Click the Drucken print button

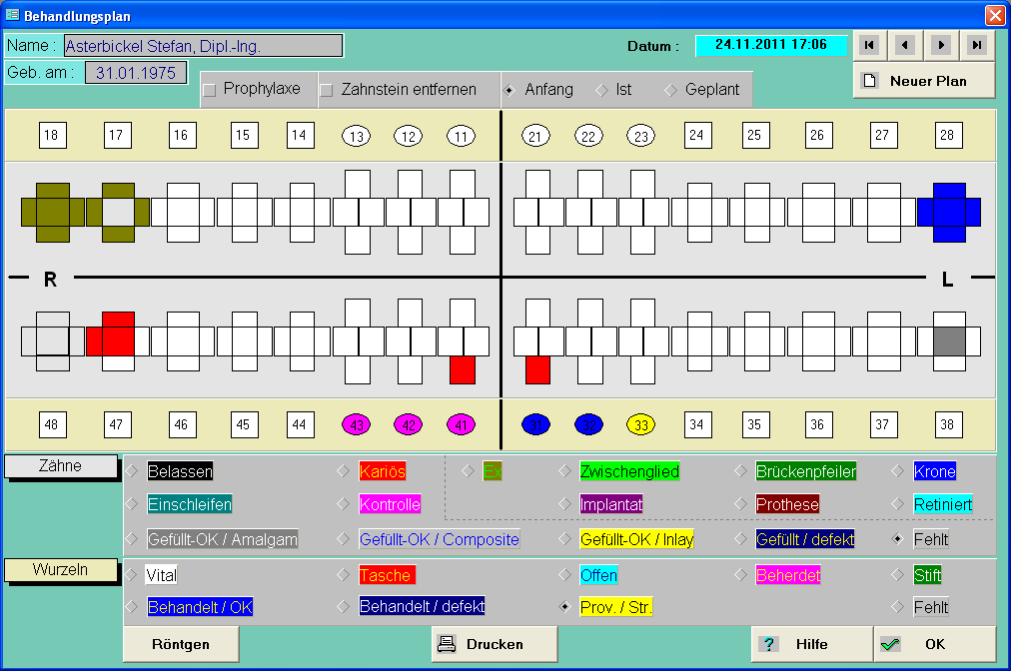[495, 644]
